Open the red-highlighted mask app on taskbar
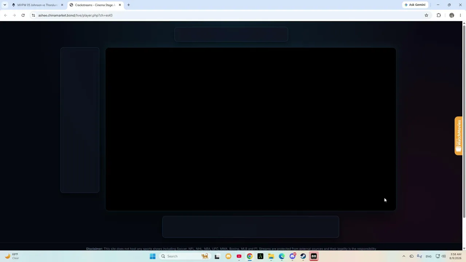This screenshot has height=262, width=466. [x=314, y=256]
